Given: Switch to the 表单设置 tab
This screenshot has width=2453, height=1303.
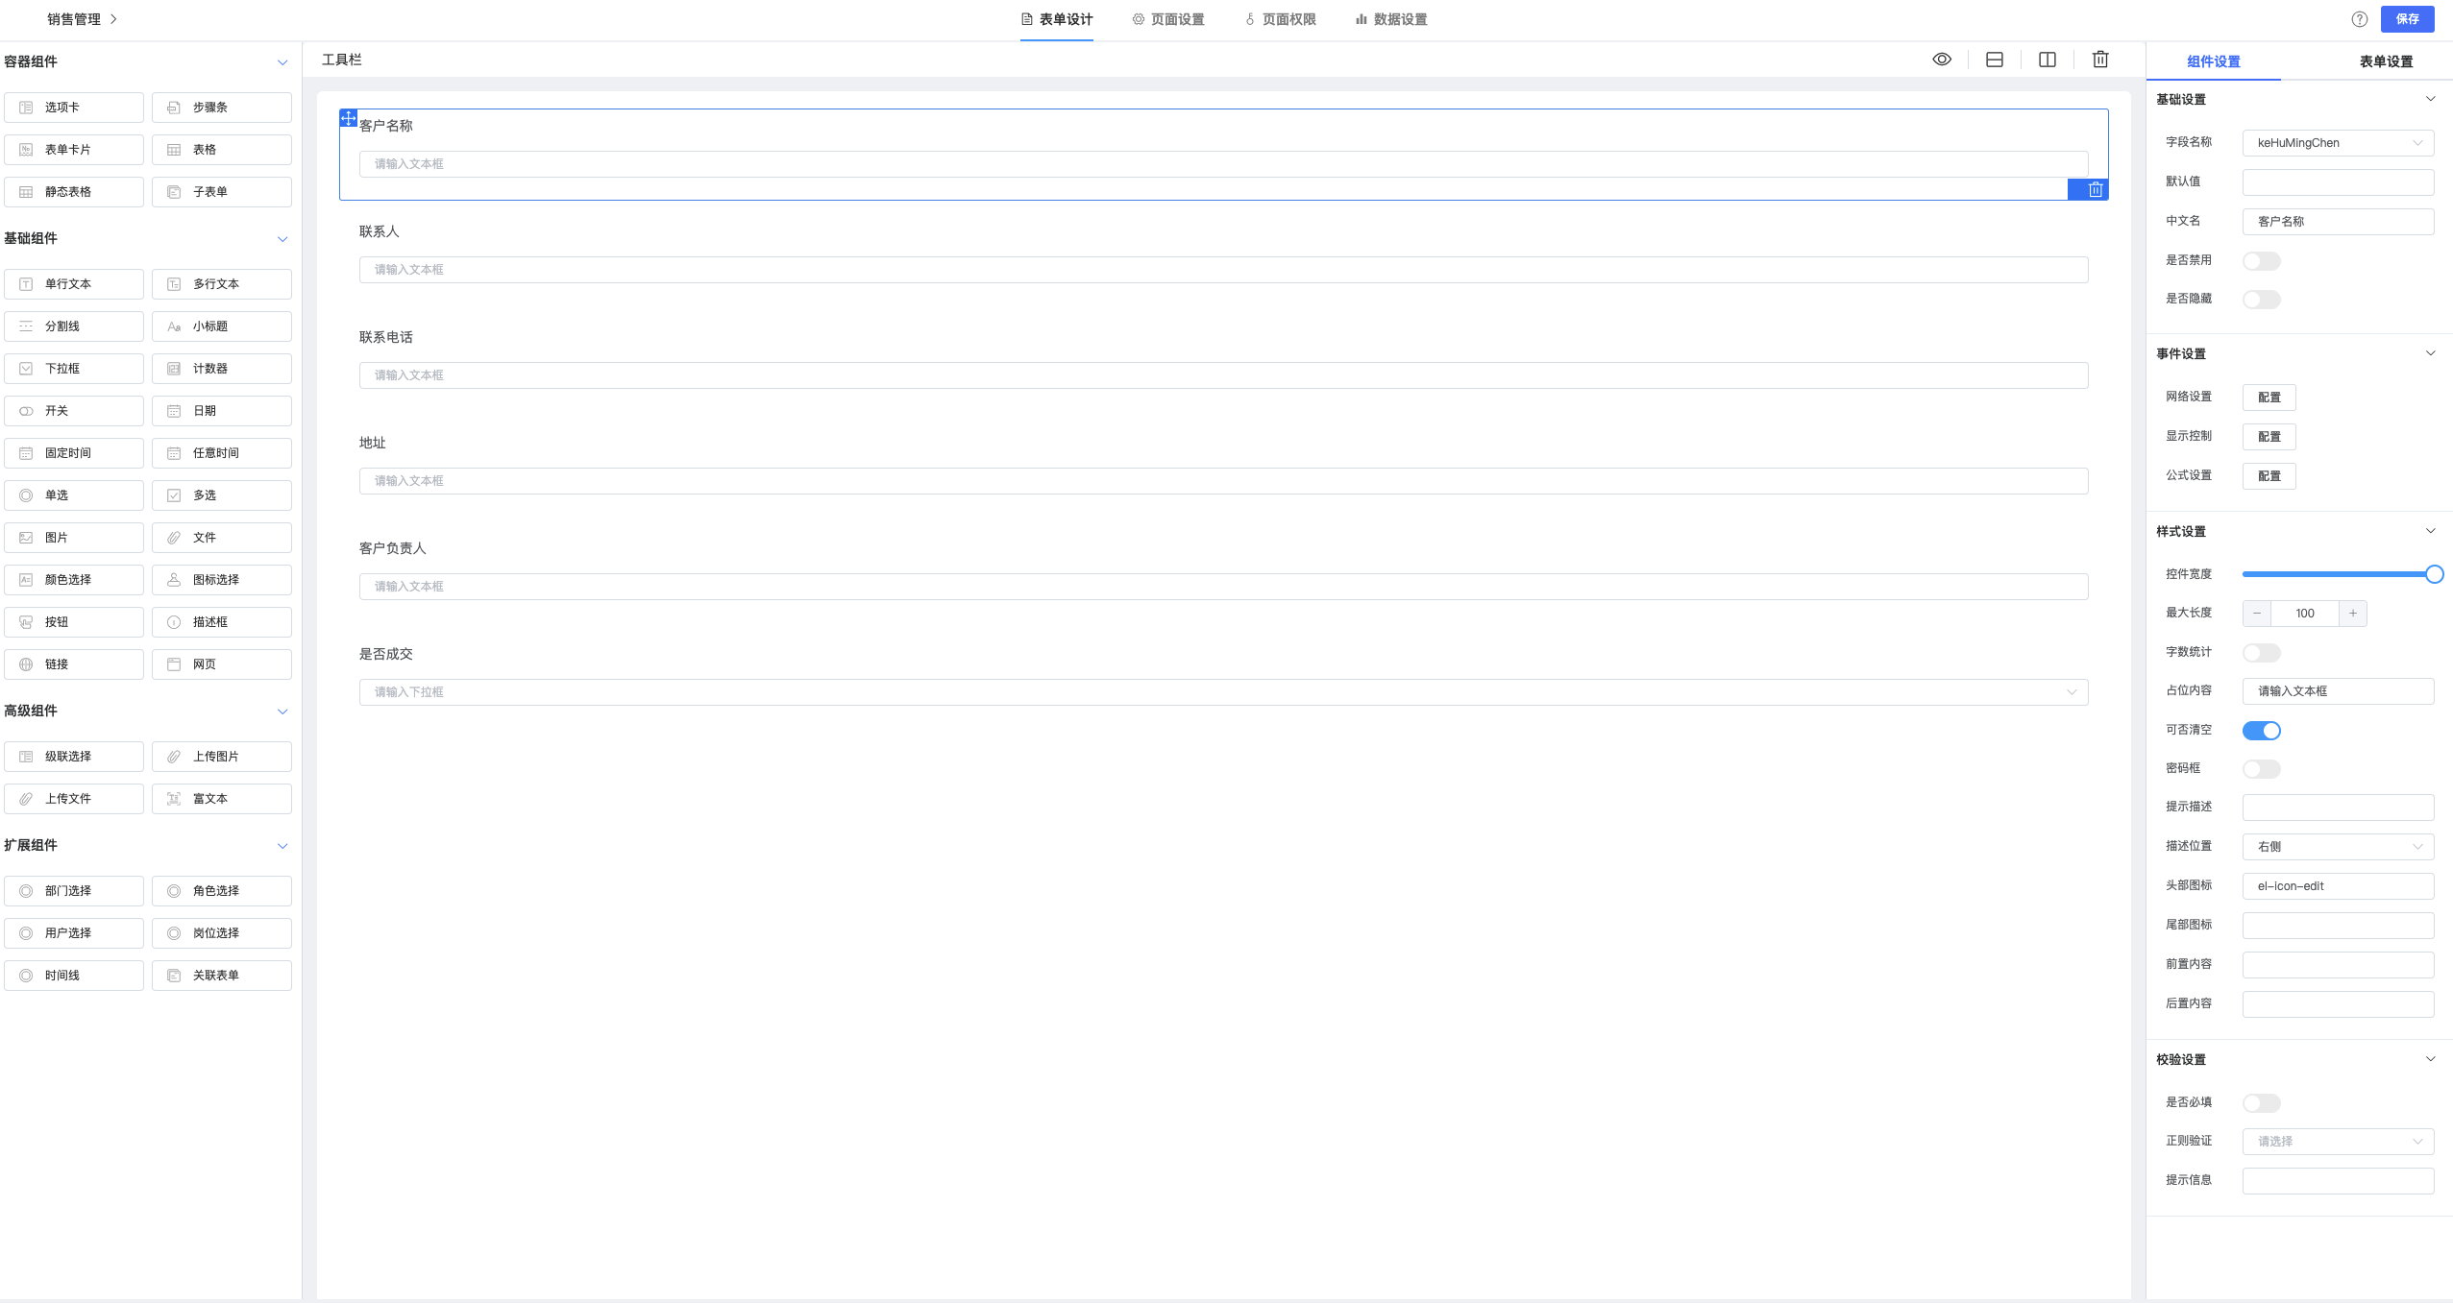Looking at the screenshot, I should [2386, 61].
